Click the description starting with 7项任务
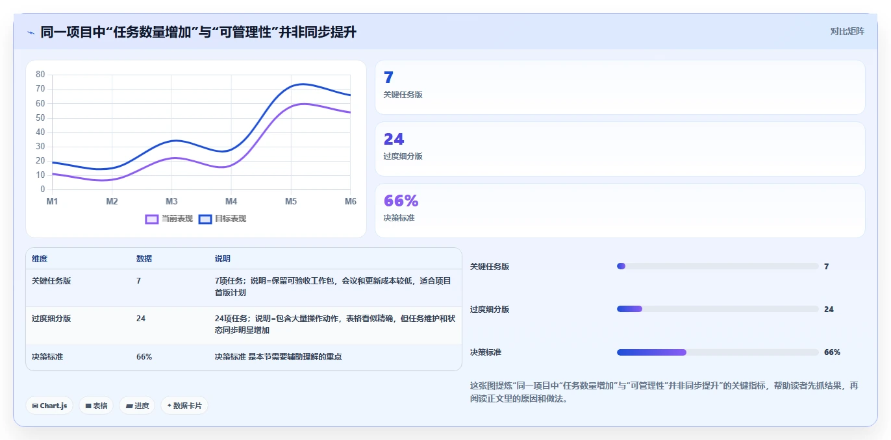Viewport: 891px width, 440px height. click(333, 287)
